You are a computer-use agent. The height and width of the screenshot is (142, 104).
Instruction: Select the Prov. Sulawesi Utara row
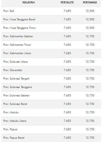click(51, 62)
